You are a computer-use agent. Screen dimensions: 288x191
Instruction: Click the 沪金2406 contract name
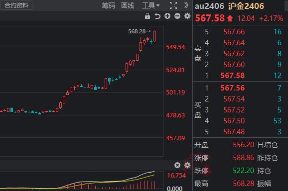[x=246, y=6]
